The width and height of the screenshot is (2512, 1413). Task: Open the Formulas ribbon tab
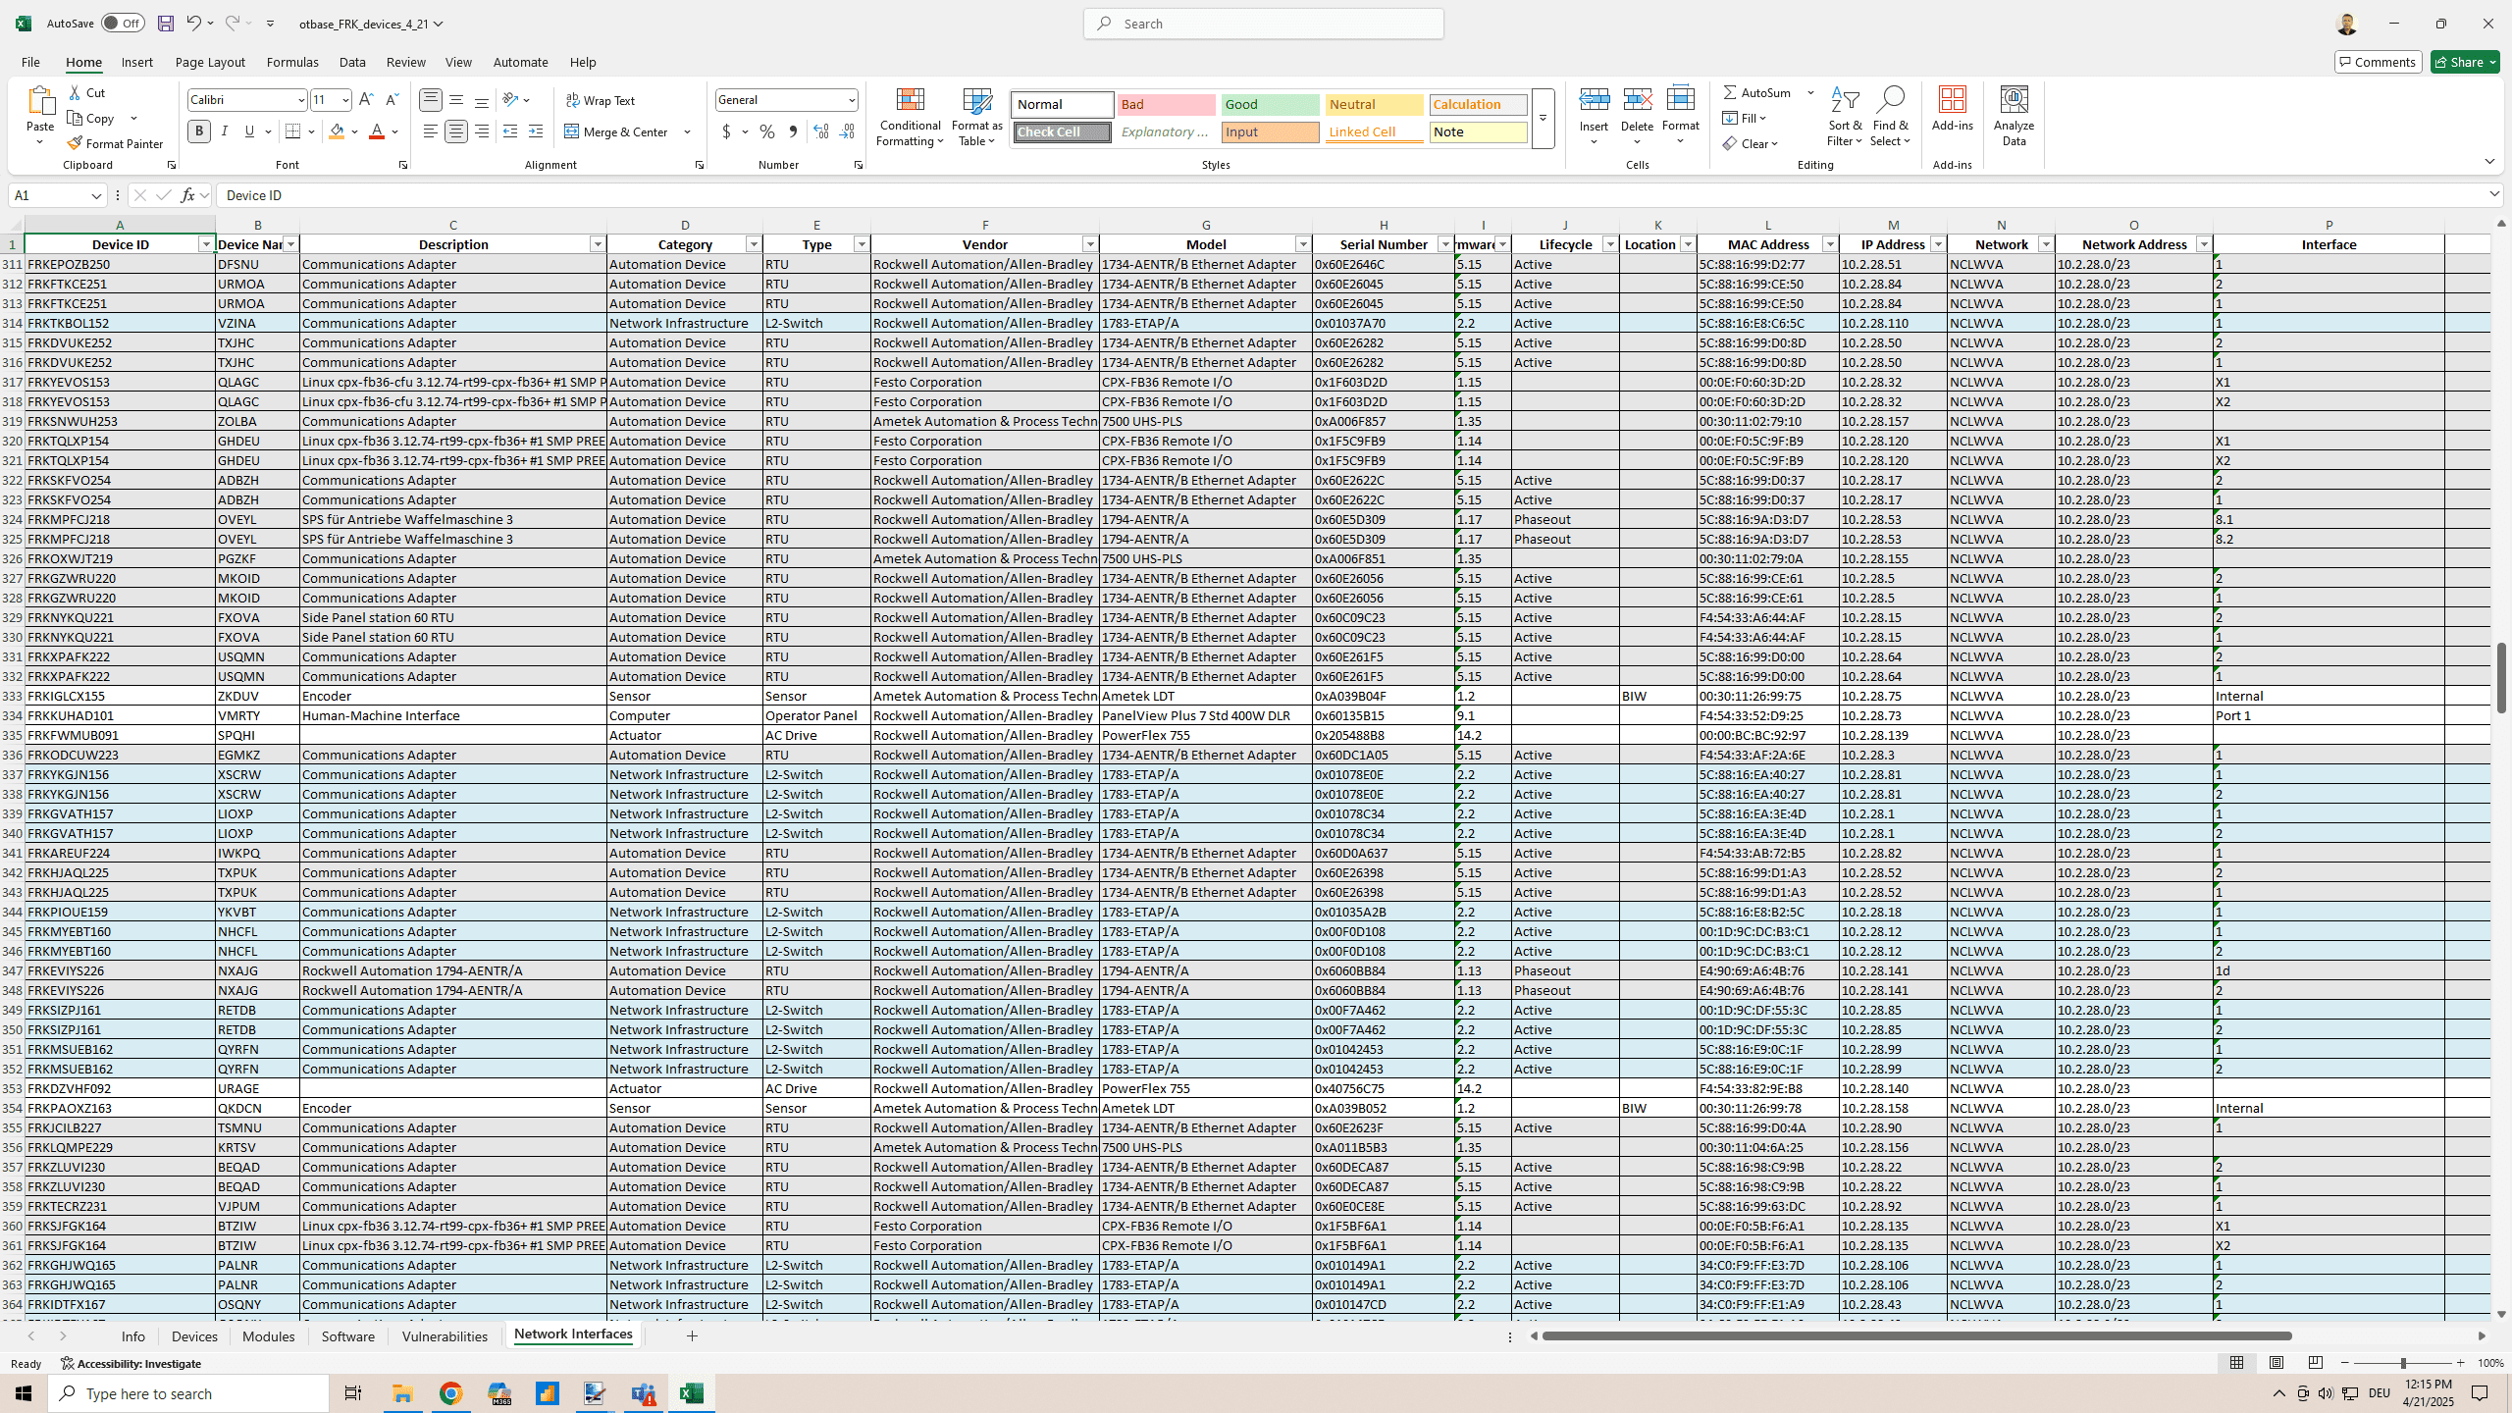tap(292, 62)
